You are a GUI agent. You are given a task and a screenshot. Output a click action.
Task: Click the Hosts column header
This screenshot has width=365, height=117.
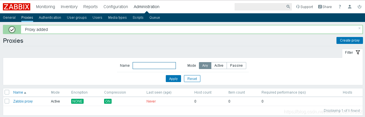pyautogui.click(x=347, y=92)
